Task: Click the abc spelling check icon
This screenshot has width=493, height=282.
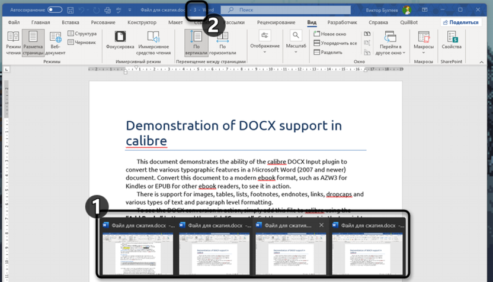Action: pos(119,10)
